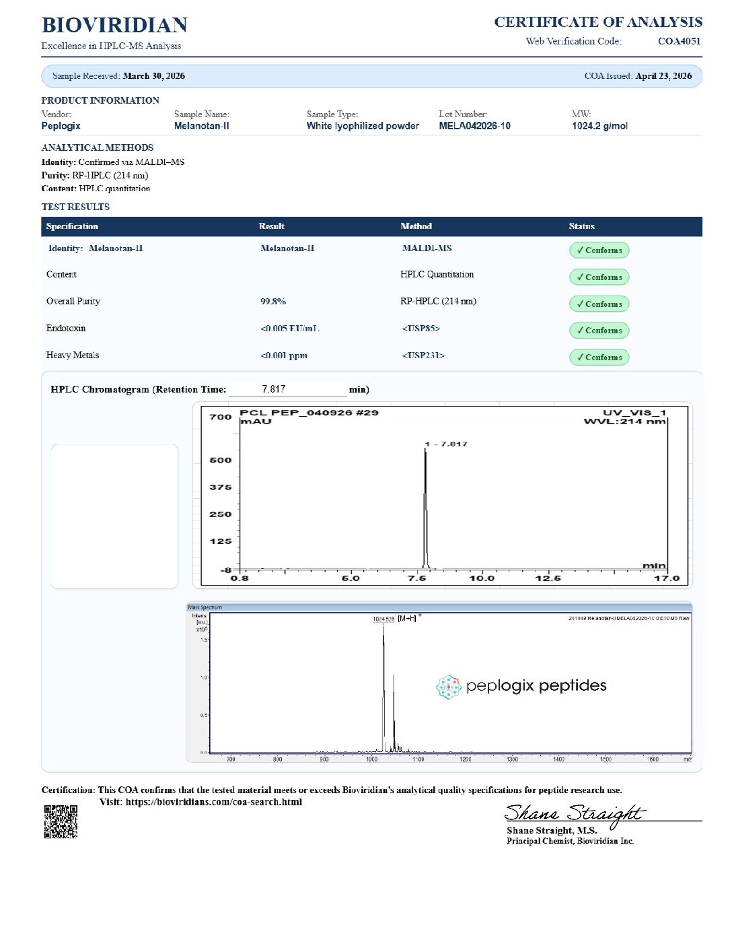Click the QR code image
Image resolution: width=732 pixels, height=948 pixels.
click(61, 821)
